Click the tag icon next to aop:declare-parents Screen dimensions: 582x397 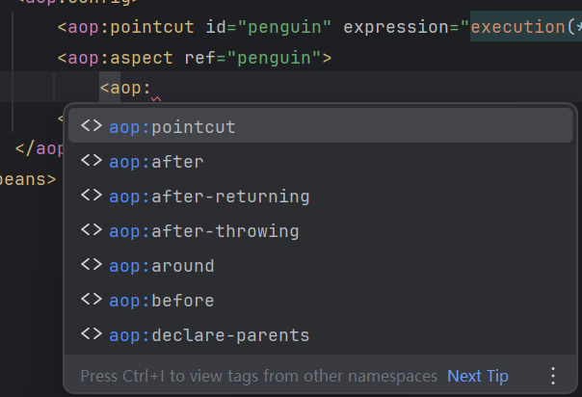point(91,334)
